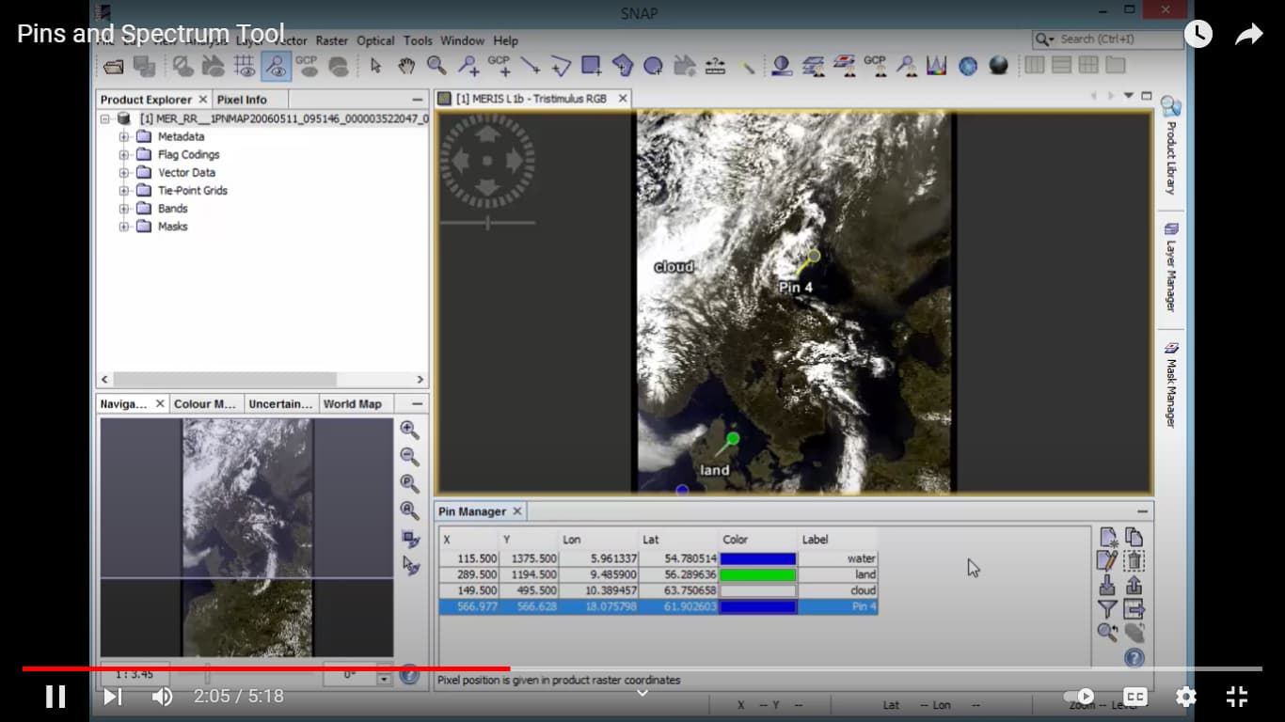Switch to the Pixel Info tab
The height and width of the screenshot is (722, 1285).
[242, 100]
